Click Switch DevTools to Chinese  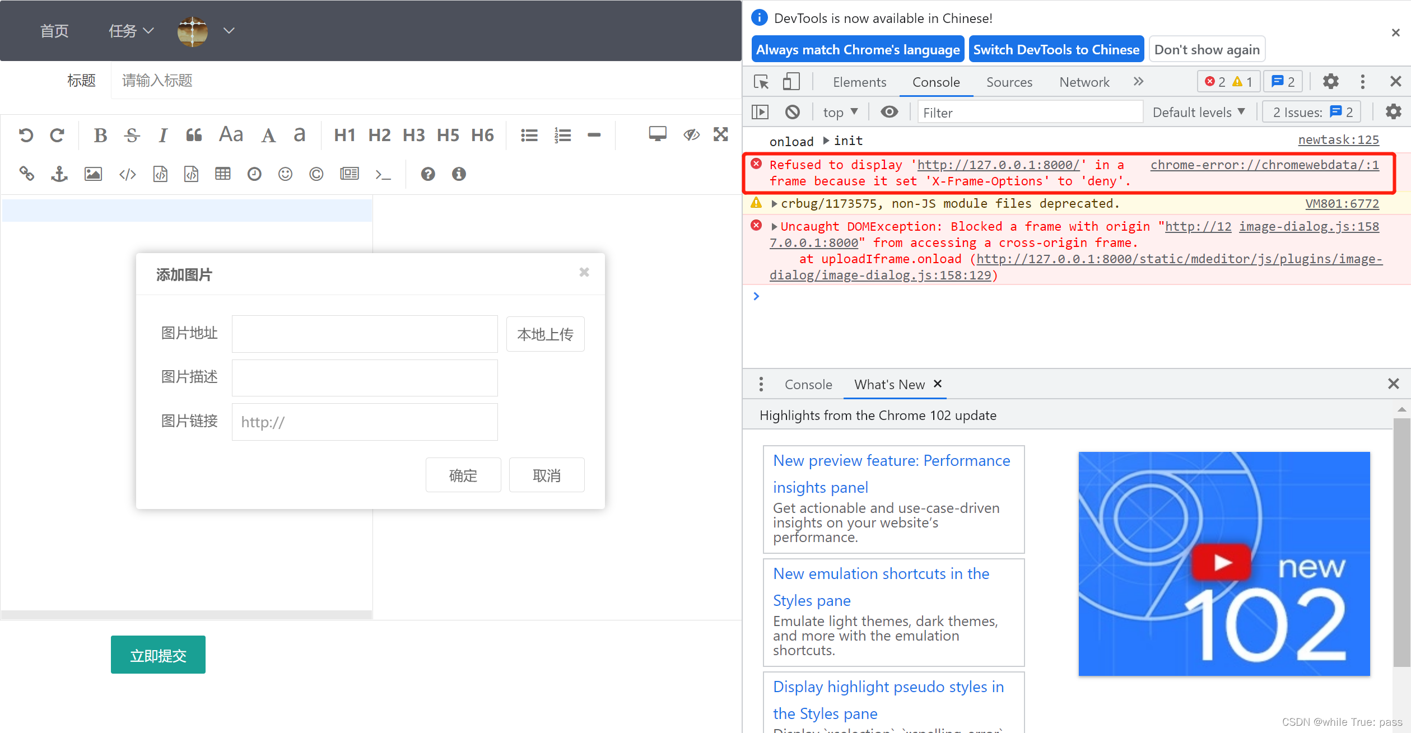coord(1056,50)
